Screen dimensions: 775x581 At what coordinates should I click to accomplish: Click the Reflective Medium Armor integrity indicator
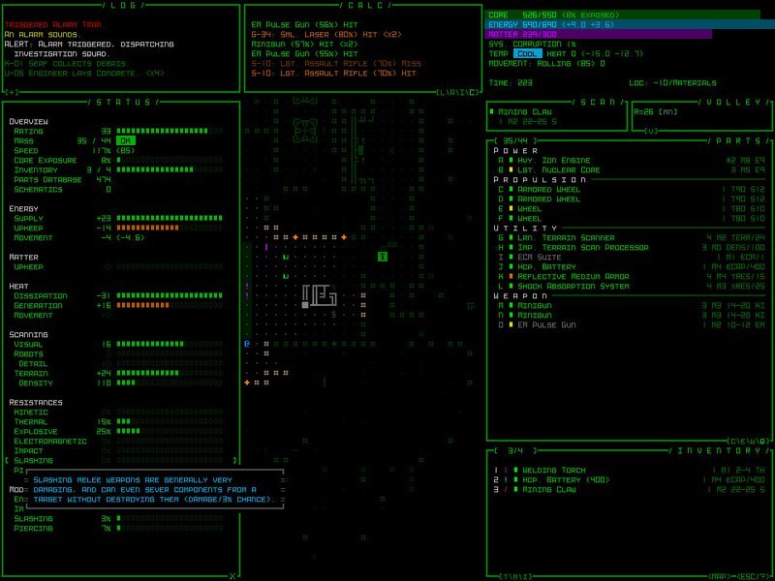511,276
